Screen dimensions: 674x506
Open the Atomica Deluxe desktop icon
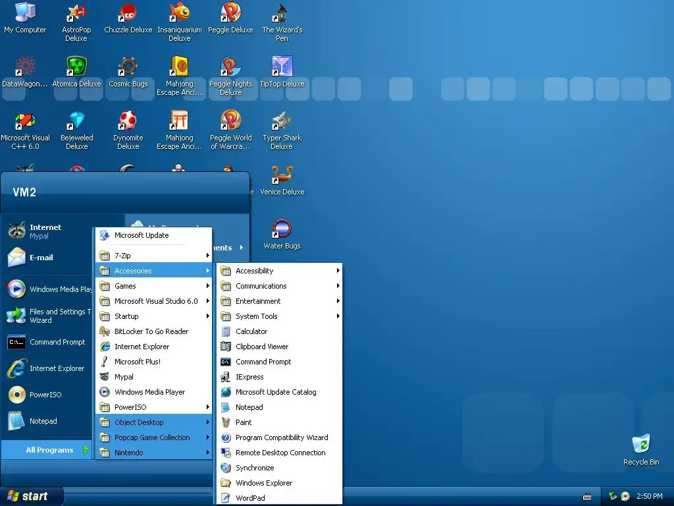pyautogui.click(x=76, y=72)
